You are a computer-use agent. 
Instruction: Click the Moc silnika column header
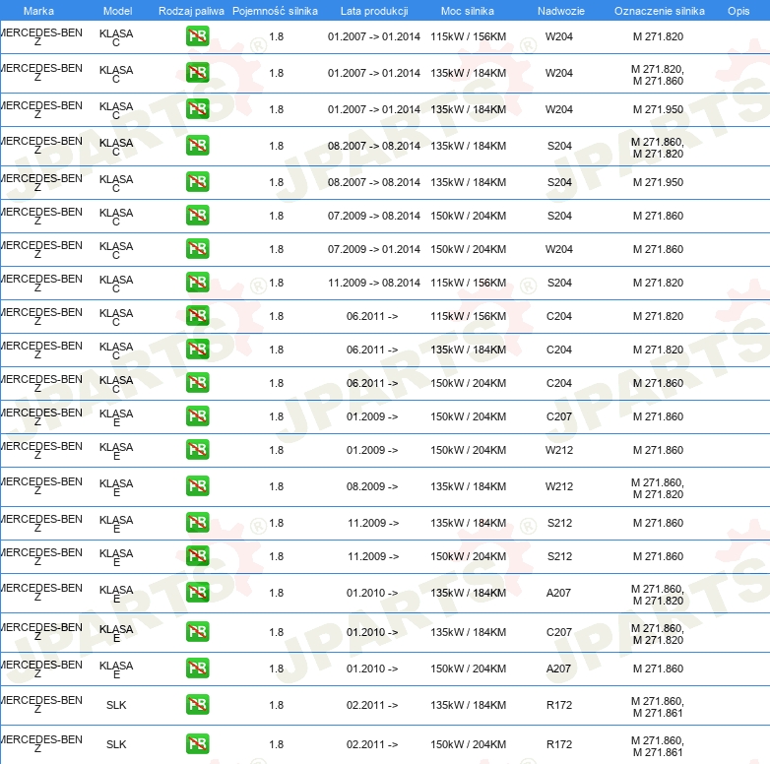click(467, 11)
